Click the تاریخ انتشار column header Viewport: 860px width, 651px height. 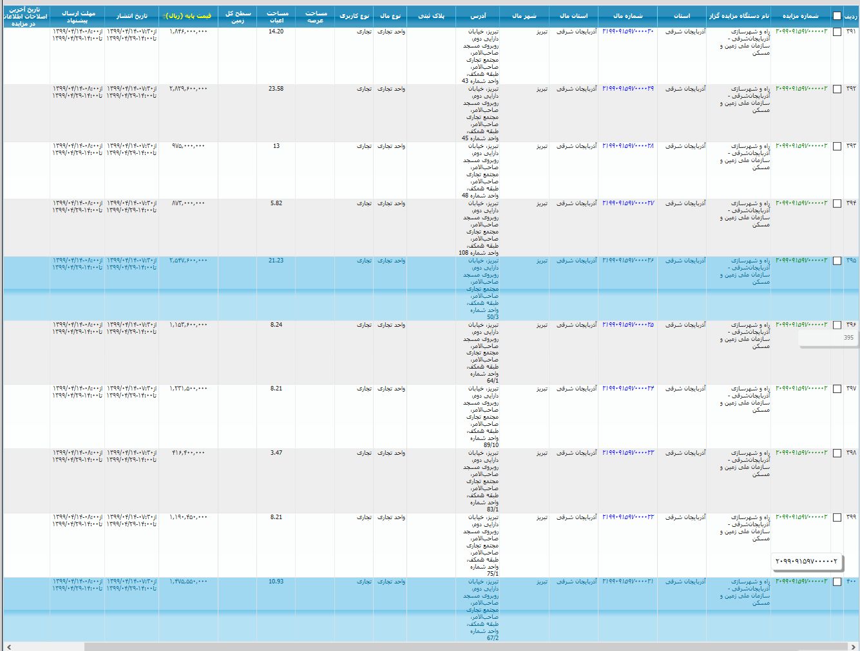(x=131, y=16)
